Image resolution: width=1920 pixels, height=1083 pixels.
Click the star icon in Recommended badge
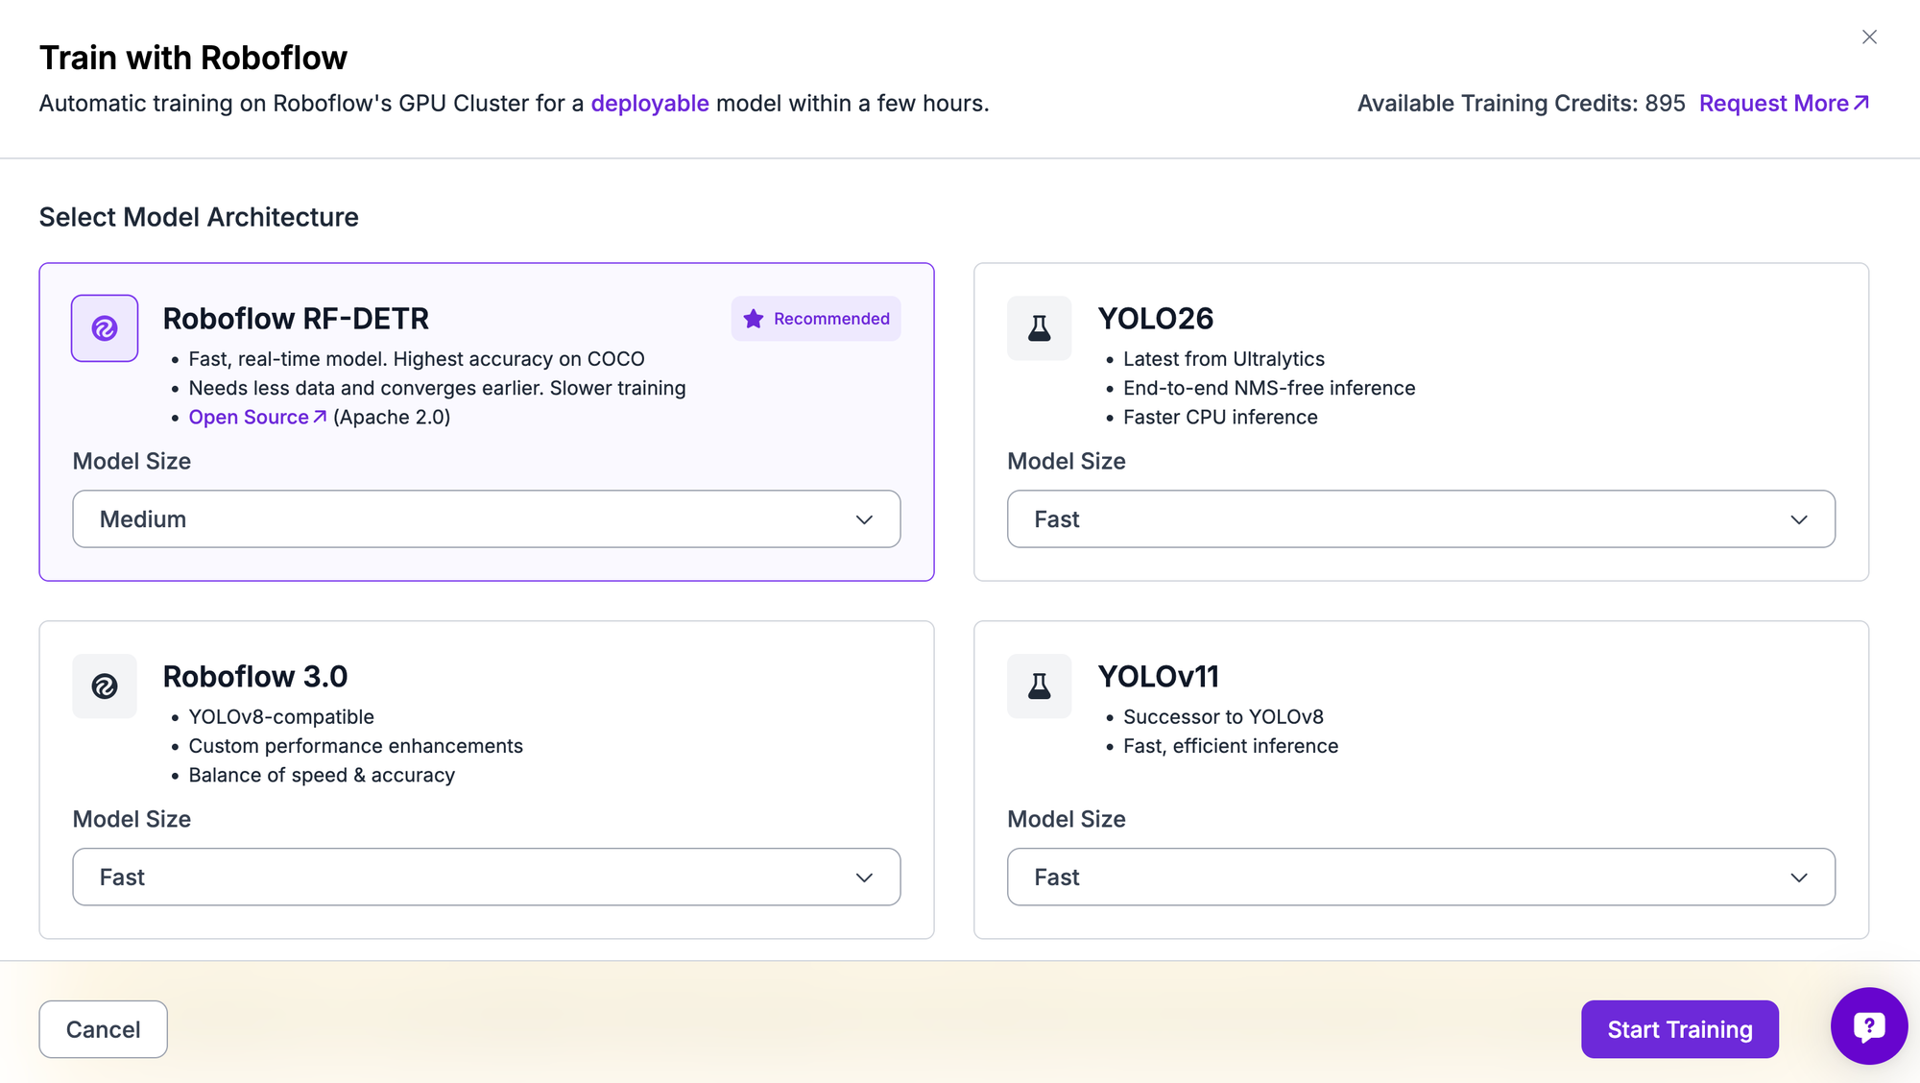(754, 319)
